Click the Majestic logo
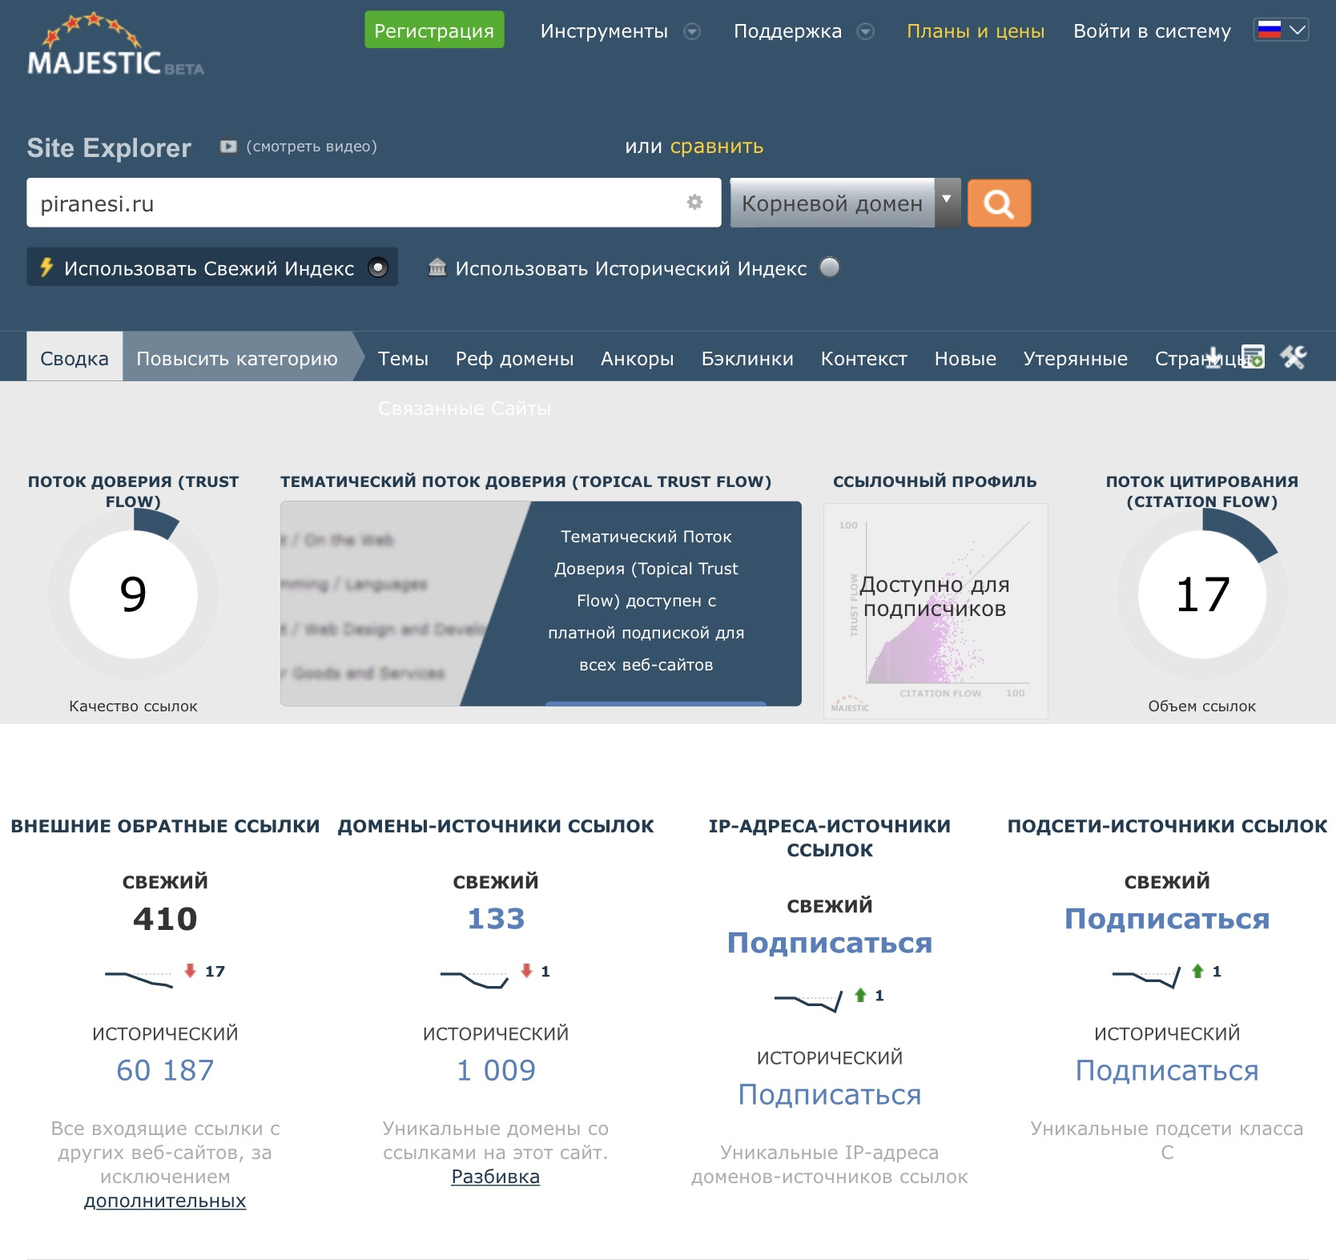Viewport: 1336px width, 1260px height. [x=115, y=45]
